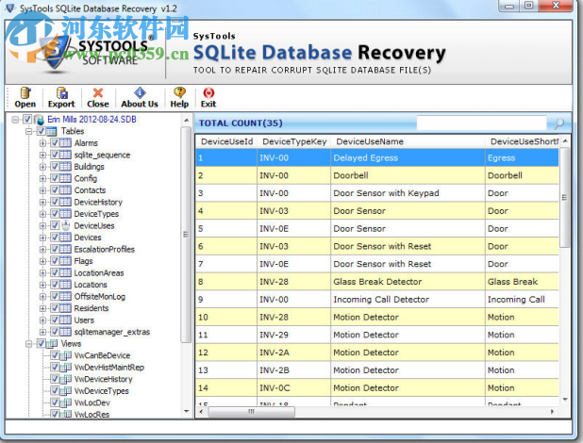
Task: Click the VwDeviceHistory view icon
Action: coord(65,379)
